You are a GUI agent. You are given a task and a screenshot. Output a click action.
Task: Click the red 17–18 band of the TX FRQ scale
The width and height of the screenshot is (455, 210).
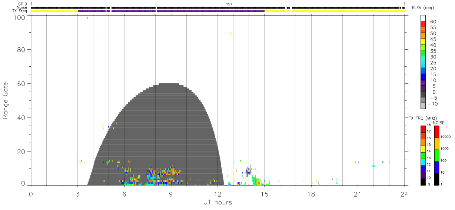[x=423, y=129]
